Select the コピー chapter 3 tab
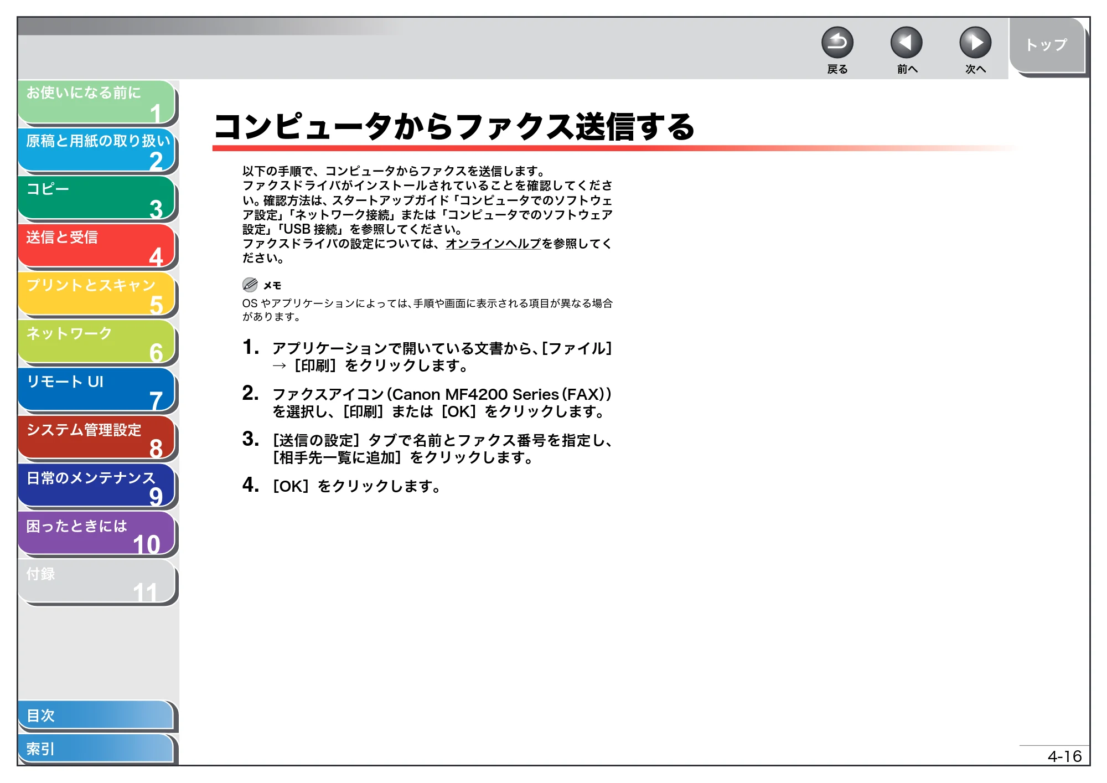The image size is (1107, 783). tap(97, 198)
